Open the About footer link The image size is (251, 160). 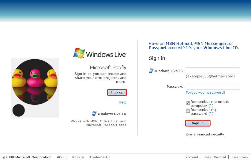coord(62,157)
